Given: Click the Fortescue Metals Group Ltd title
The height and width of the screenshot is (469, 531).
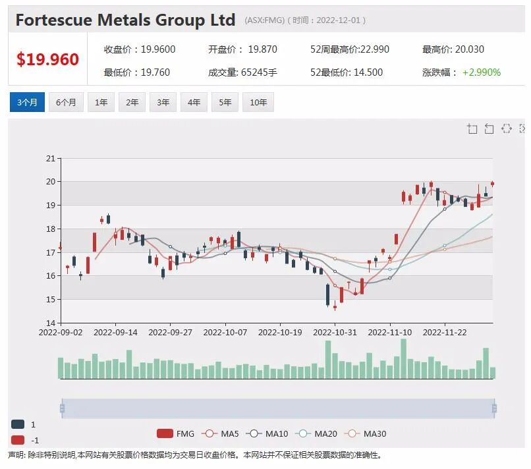Looking at the screenshot, I should pos(125,20).
